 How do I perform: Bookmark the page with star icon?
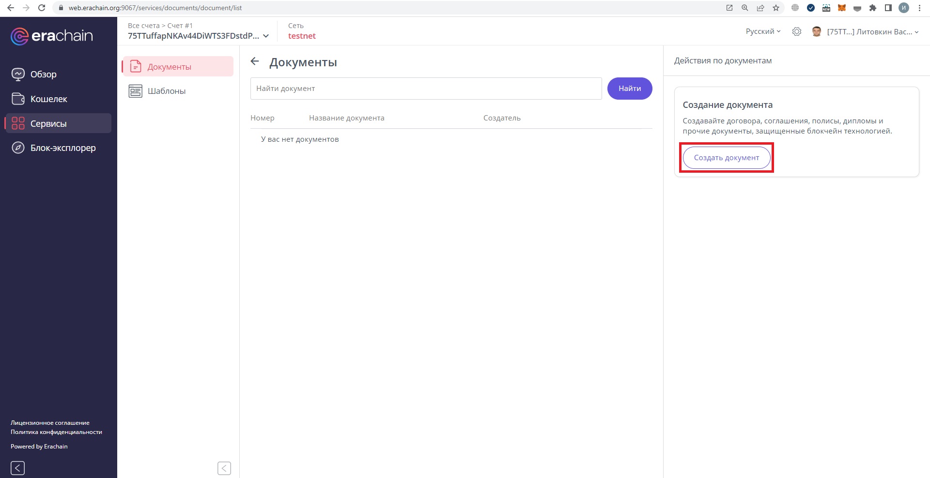point(776,8)
